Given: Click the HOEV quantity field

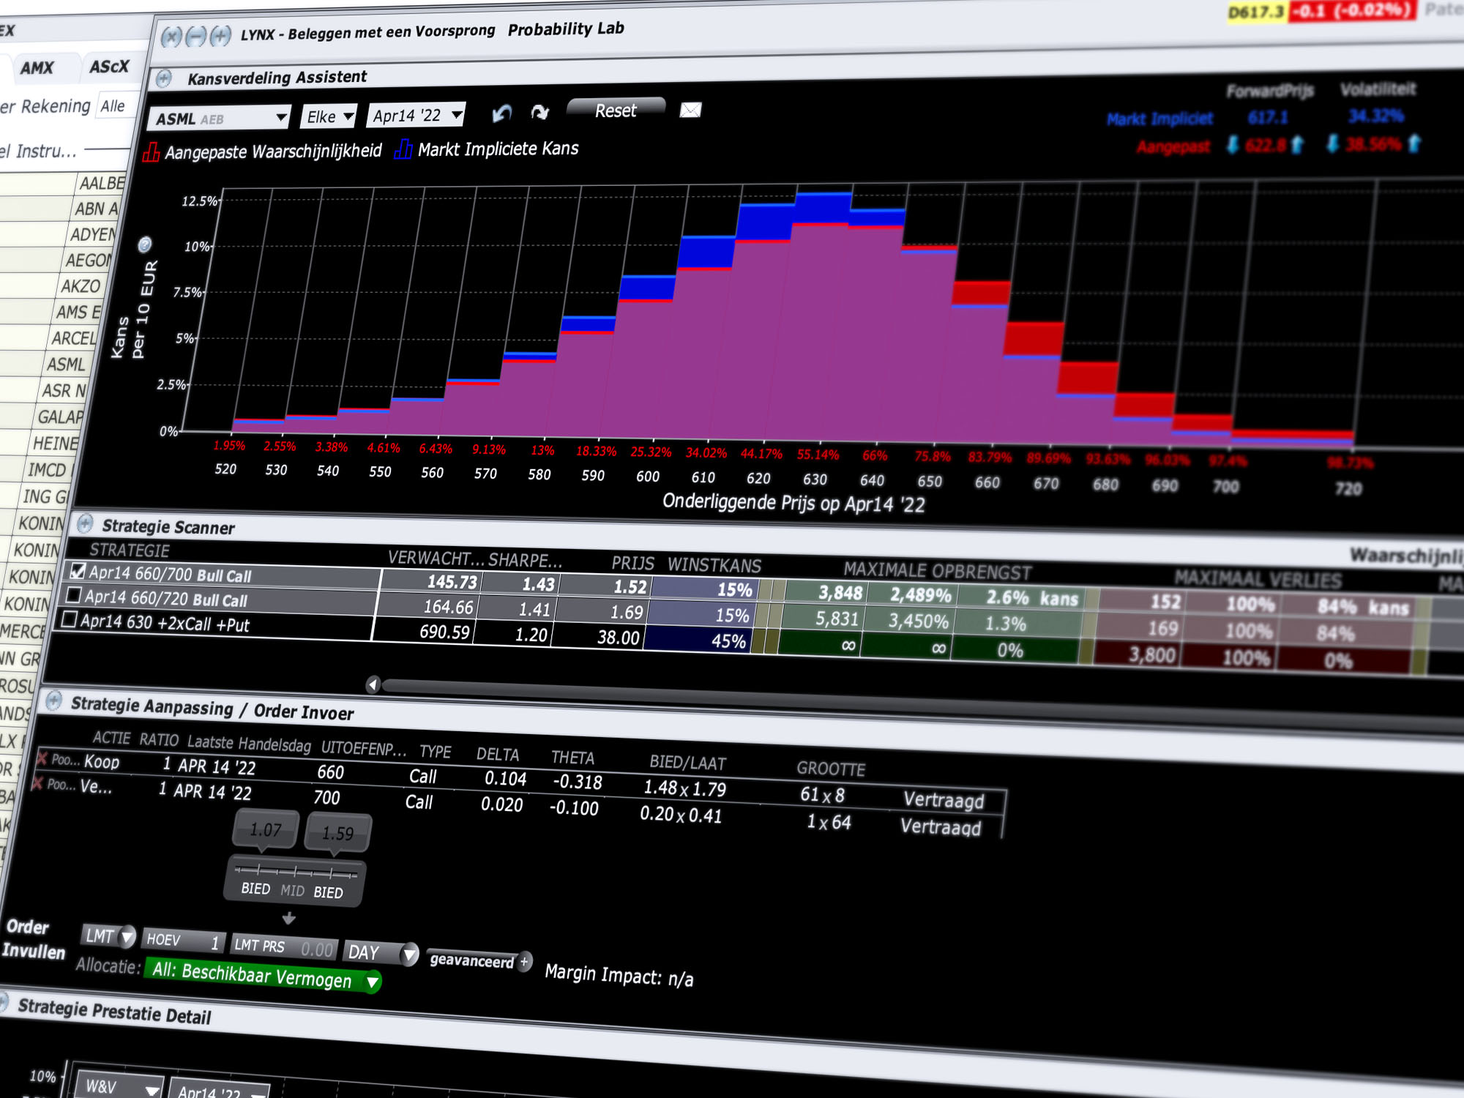Looking at the screenshot, I should click(182, 941).
